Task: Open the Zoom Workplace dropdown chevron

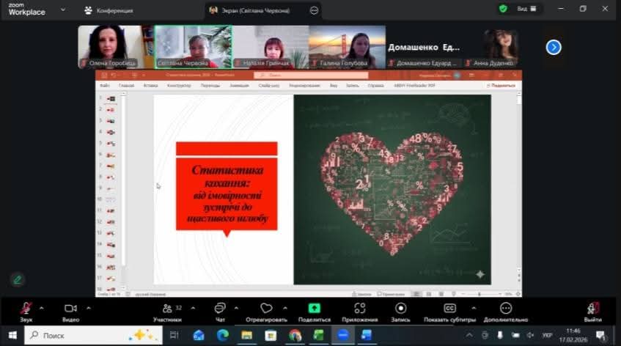Action: tap(62, 10)
